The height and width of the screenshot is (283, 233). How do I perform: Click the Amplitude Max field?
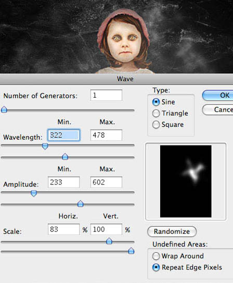click(x=106, y=182)
